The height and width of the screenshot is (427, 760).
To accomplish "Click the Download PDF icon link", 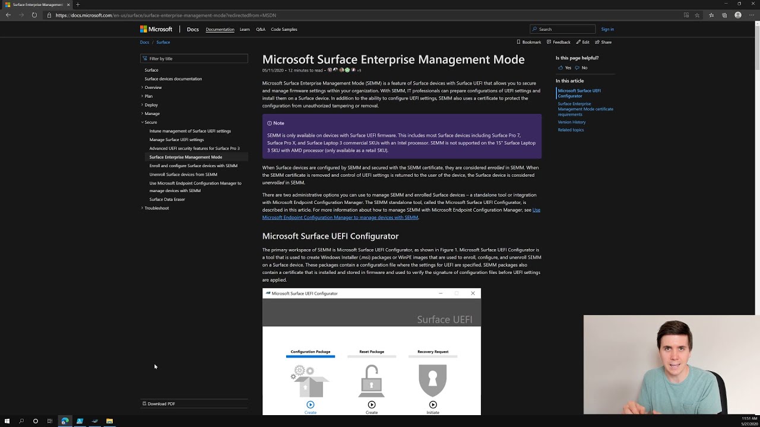I will click(159, 404).
